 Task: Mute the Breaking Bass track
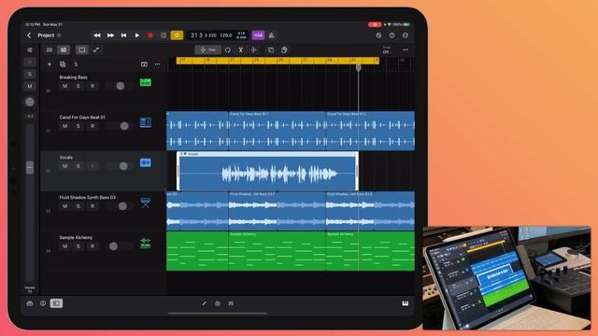click(64, 86)
